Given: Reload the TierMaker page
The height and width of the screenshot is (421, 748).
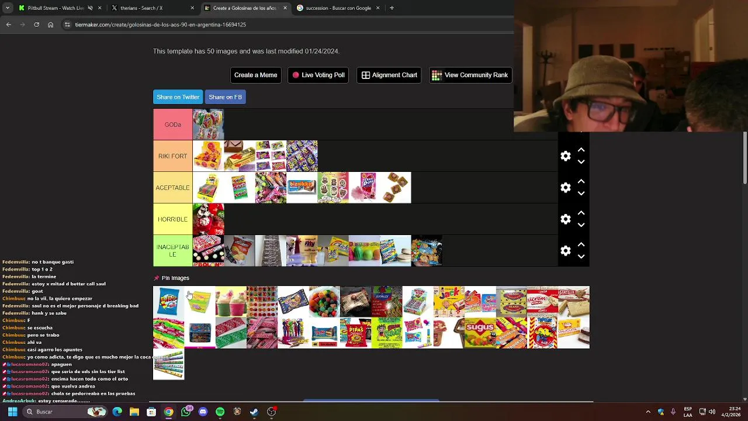Looking at the screenshot, I should (36, 25).
